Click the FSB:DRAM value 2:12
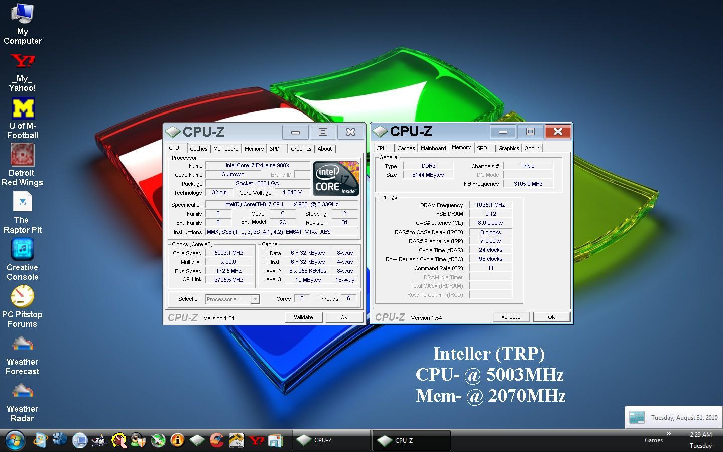The height and width of the screenshot is (452, 723). pos(491,214)
